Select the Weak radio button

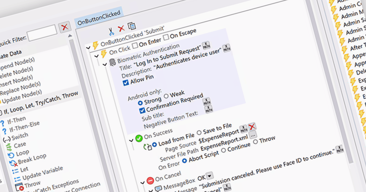click(x=167, y=96)
